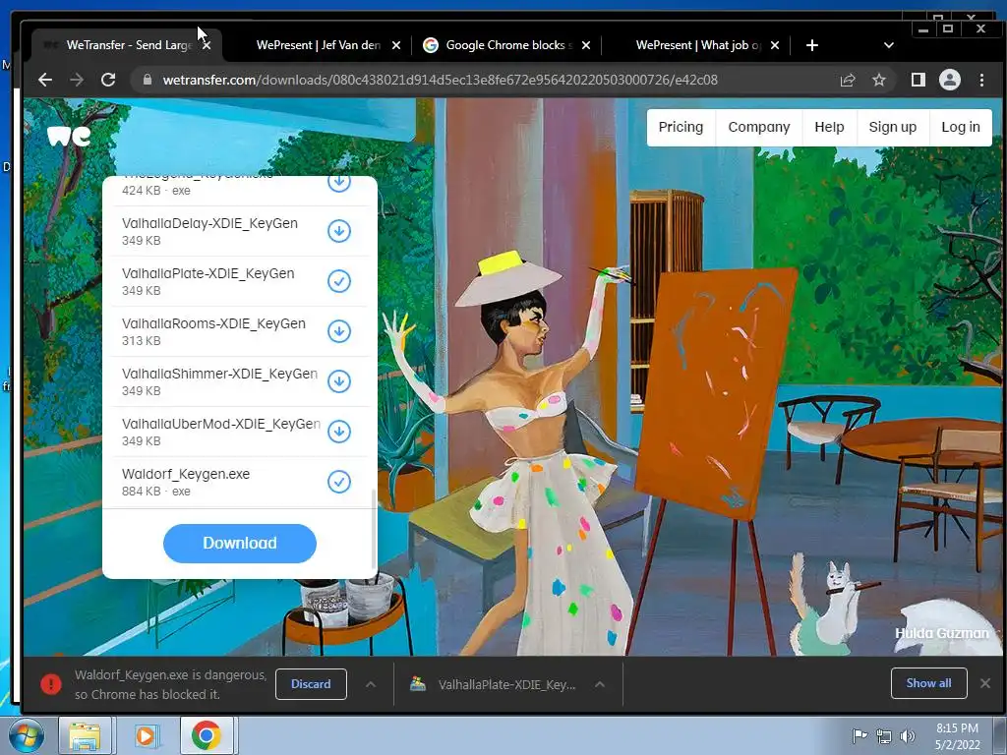1007x755 pixels.
Task: Close the WeTransfer tab
Action: click(x=207, y=45)
